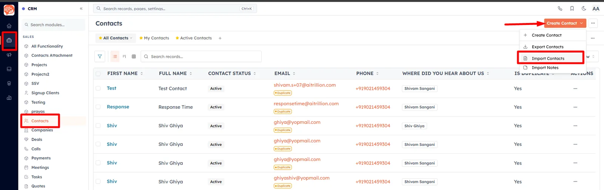Screen dimensions: 604x190
Task: Select all rows with header checkbox
Action: point(98,74)
